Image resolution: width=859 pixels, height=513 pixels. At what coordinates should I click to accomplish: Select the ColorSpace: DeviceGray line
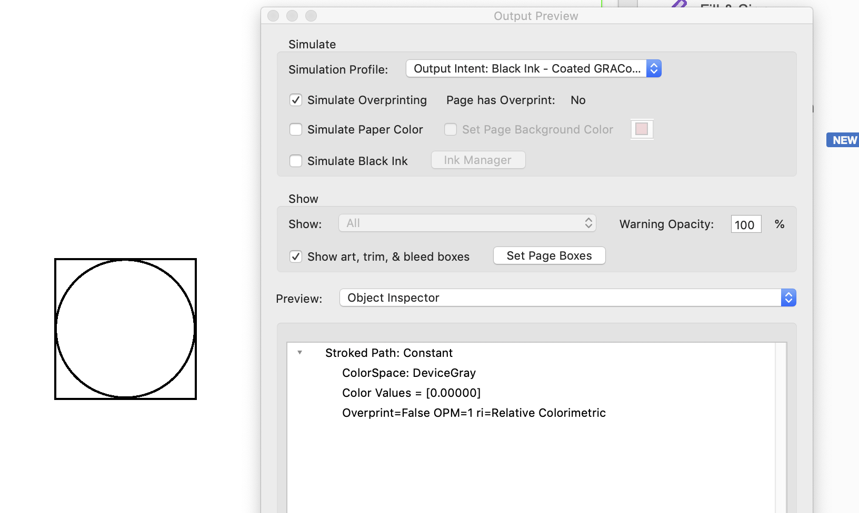click(408, 373)
